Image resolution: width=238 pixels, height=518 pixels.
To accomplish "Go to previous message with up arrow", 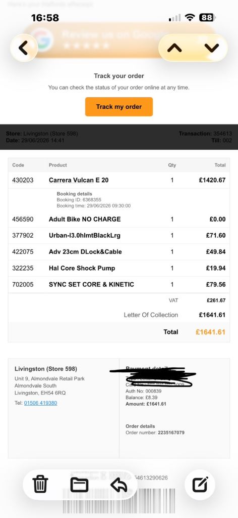I will tap(174, 48).
